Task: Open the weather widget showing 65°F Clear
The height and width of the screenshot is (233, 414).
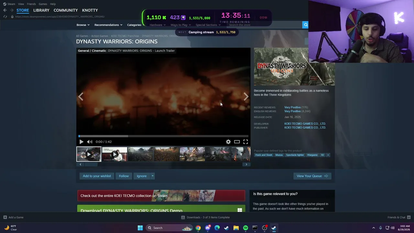Action: pyautogui.click(x=10, y=228)
